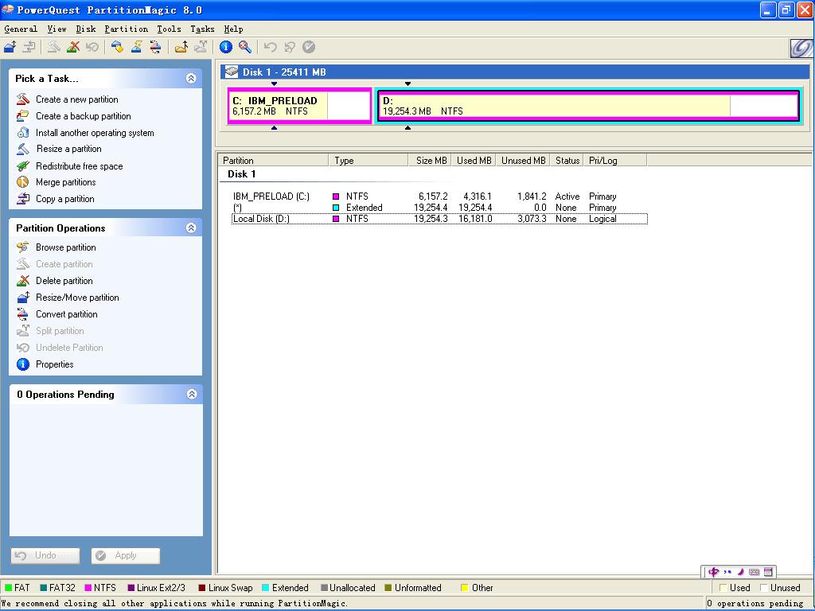Click the Size MB column header
Screen dimensions: 815x611
[431, 160]
